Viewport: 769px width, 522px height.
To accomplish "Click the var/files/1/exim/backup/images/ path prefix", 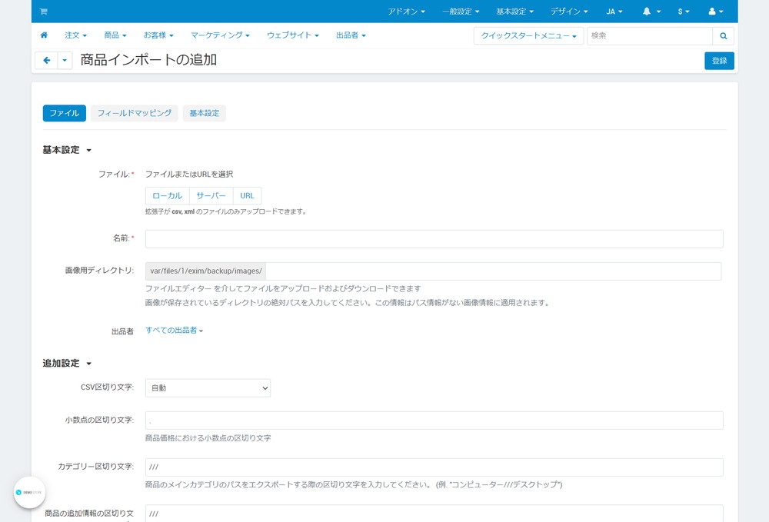I will tap(206, 271).
